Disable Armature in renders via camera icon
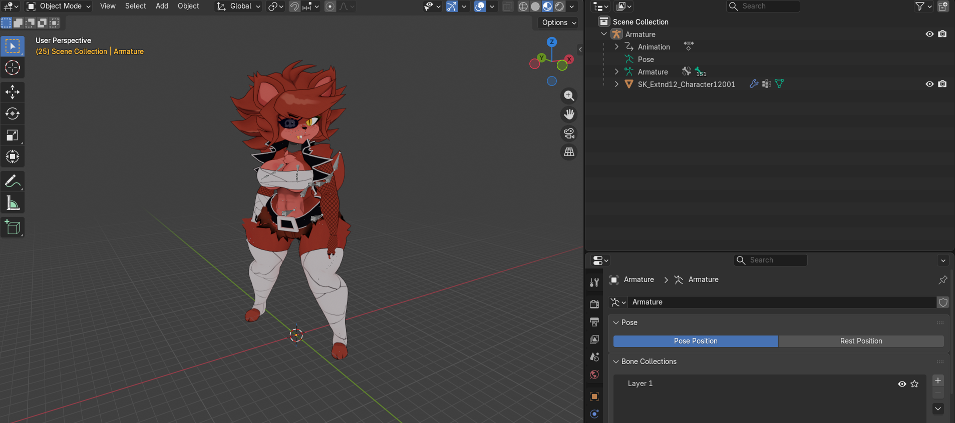Viewport: 955px width, 423px height. click(942, 34)
